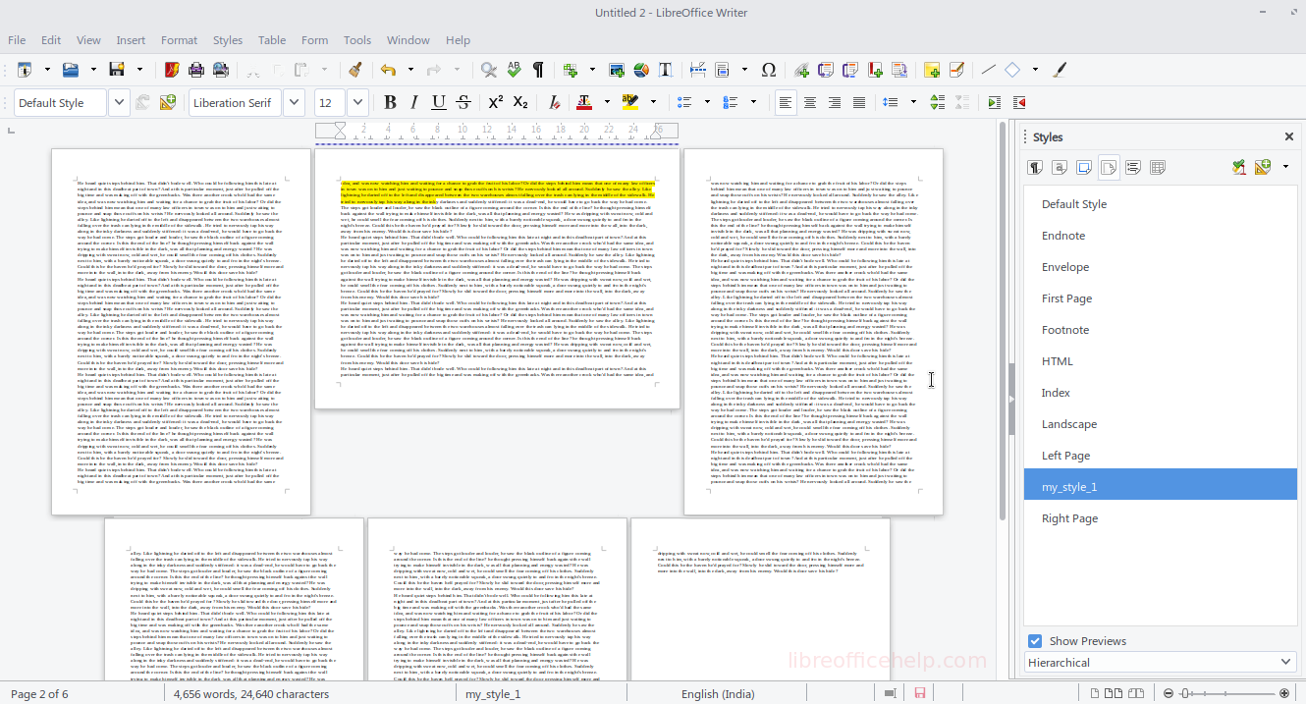Select the First Page page style

(1160, 298)
